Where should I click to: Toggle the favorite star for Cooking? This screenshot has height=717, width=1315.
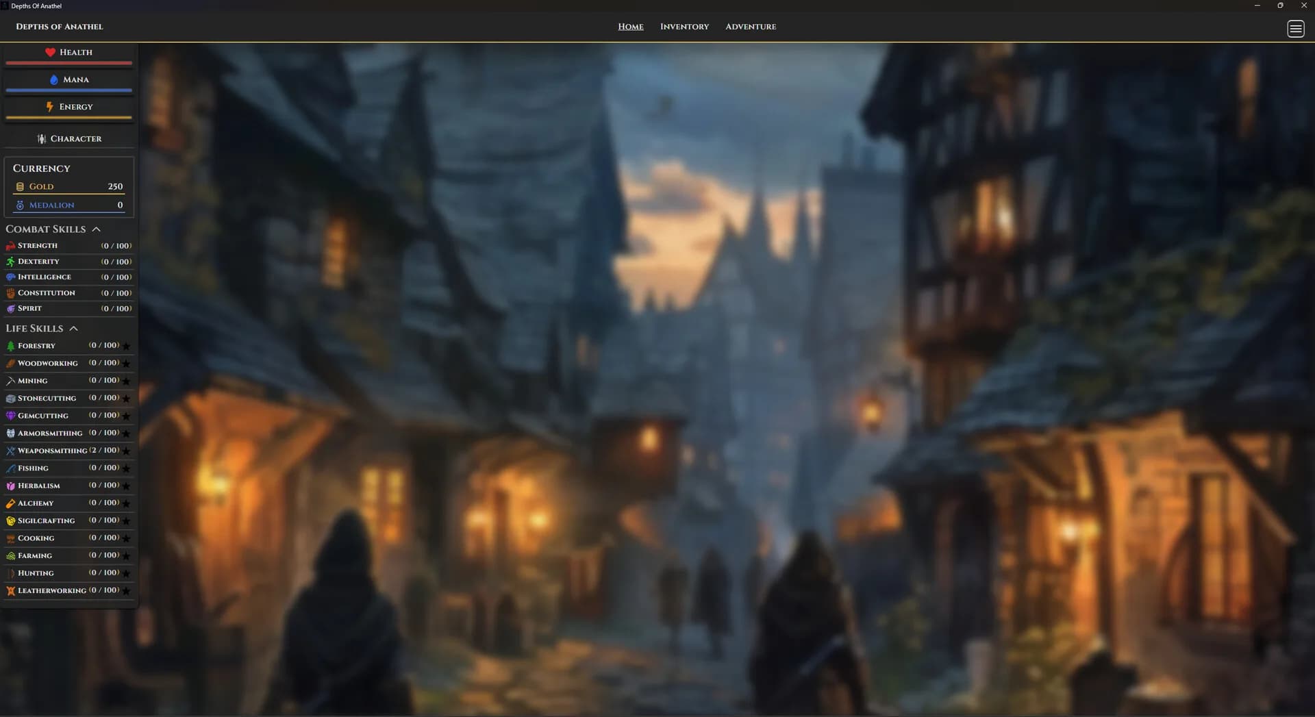(x=126, y=538)
